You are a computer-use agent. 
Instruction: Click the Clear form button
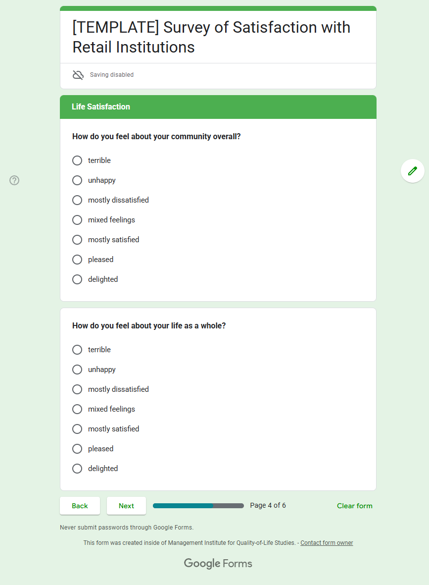click(354, 506)
